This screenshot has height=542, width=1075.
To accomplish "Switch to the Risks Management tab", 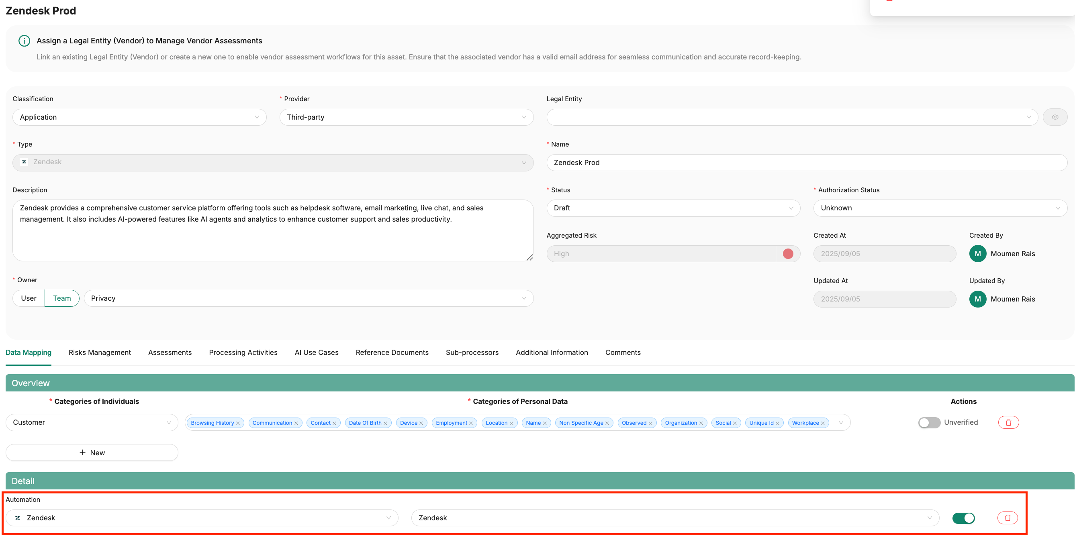I will coord(100,353).
